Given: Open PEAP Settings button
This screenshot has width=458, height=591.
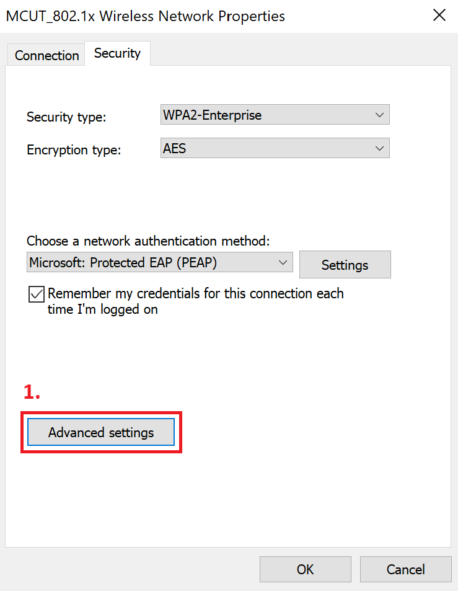Looking at the screenshot, I should pyautogui.click(x=345, y=265).
